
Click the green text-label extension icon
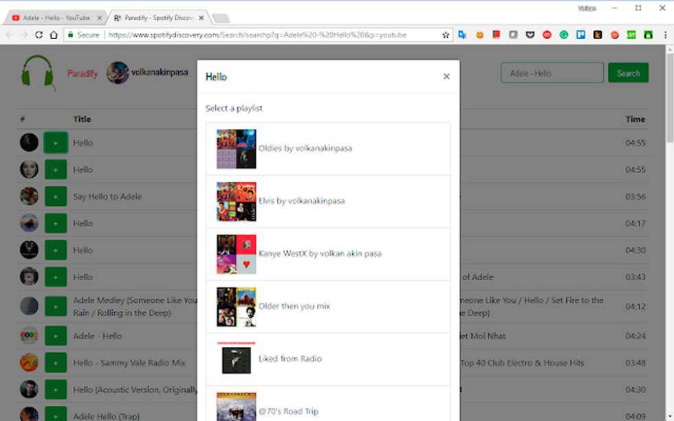pyautogui.click(x=631, y=35)
